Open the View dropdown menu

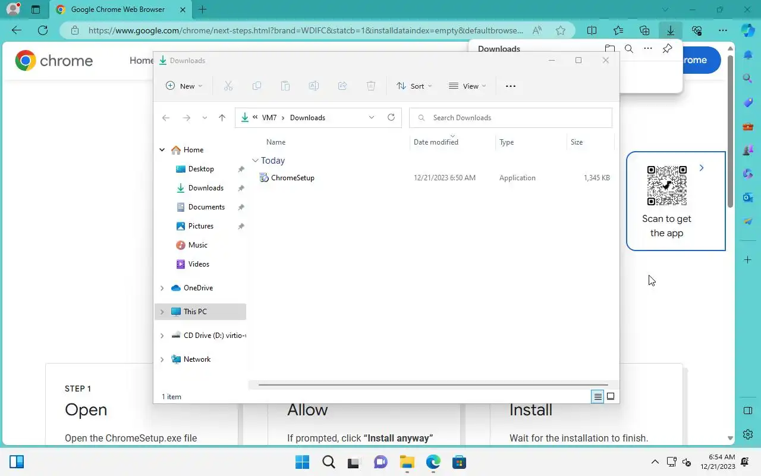(x=467, y=86)
